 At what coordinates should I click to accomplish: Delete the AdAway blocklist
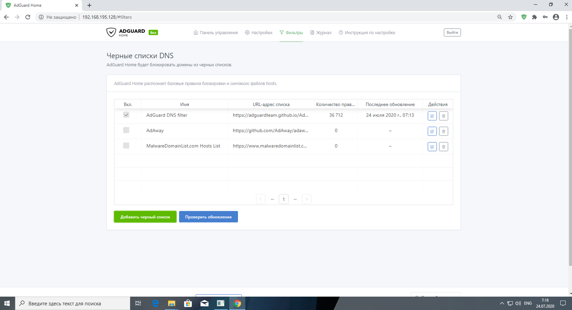point(443,131)
